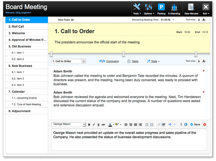Increase text size in topic header bar

coord(204,20)
